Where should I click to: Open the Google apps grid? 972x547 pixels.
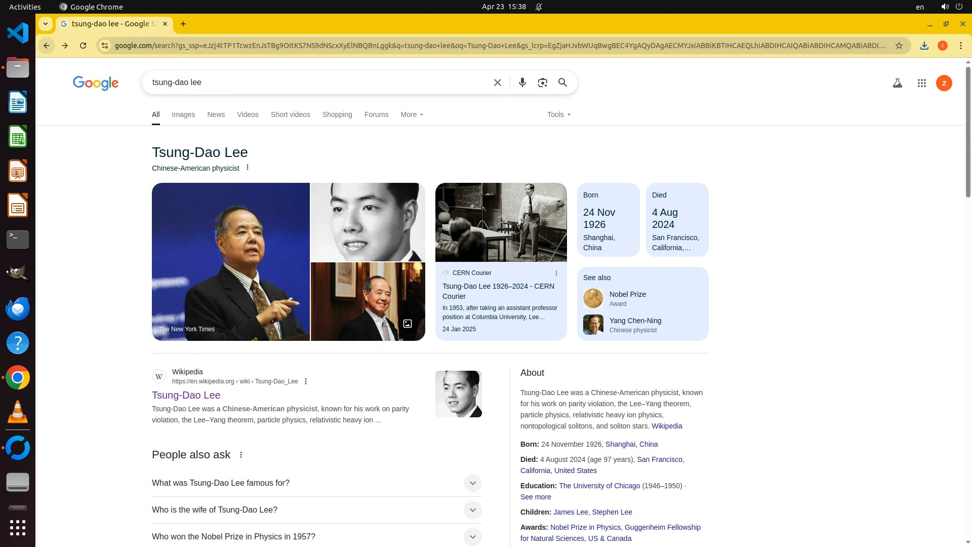point(921,83)
